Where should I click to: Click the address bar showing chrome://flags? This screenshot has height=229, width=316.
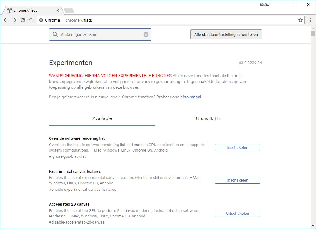pyautogui.click(x=171, y=20)
